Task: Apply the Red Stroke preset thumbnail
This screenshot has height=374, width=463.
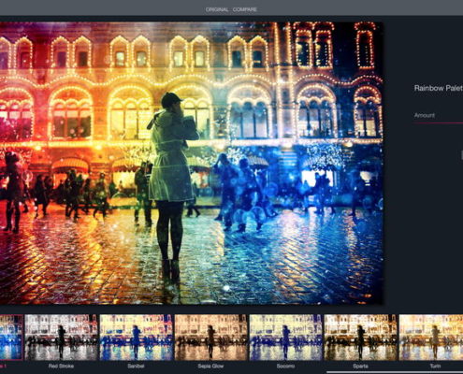Action: [61, 338]
